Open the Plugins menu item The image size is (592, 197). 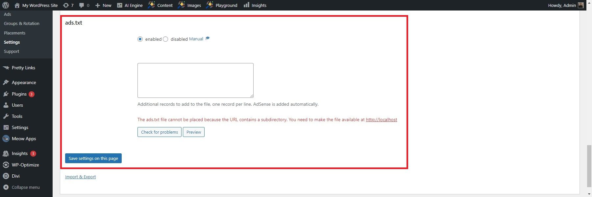[19, 94]
